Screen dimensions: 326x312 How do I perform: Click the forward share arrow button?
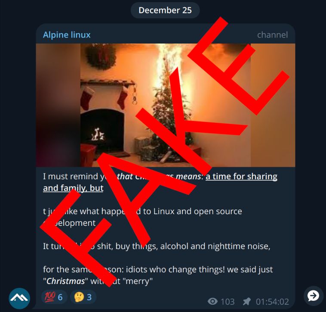(314, 296)
